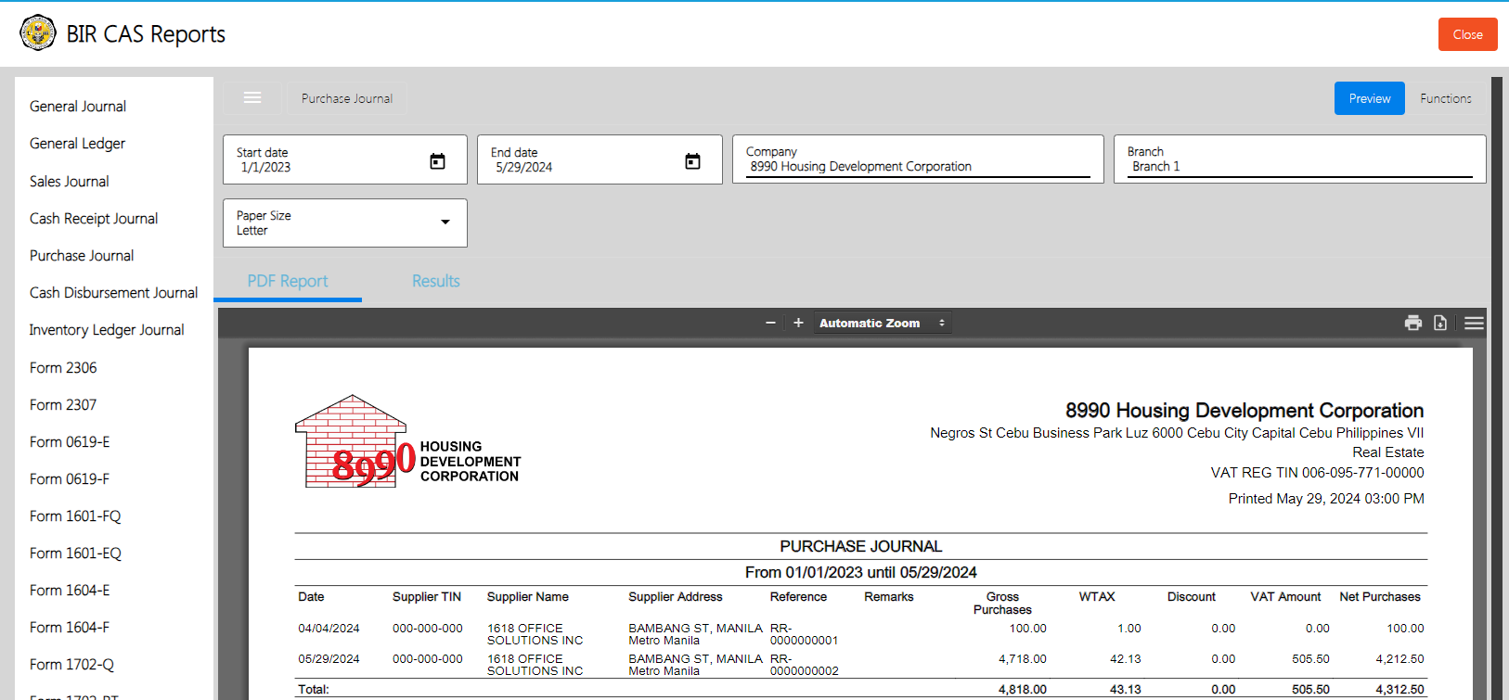1509x700 pixels.
Task: Open General Ledger report
Action: pos(77,144)
